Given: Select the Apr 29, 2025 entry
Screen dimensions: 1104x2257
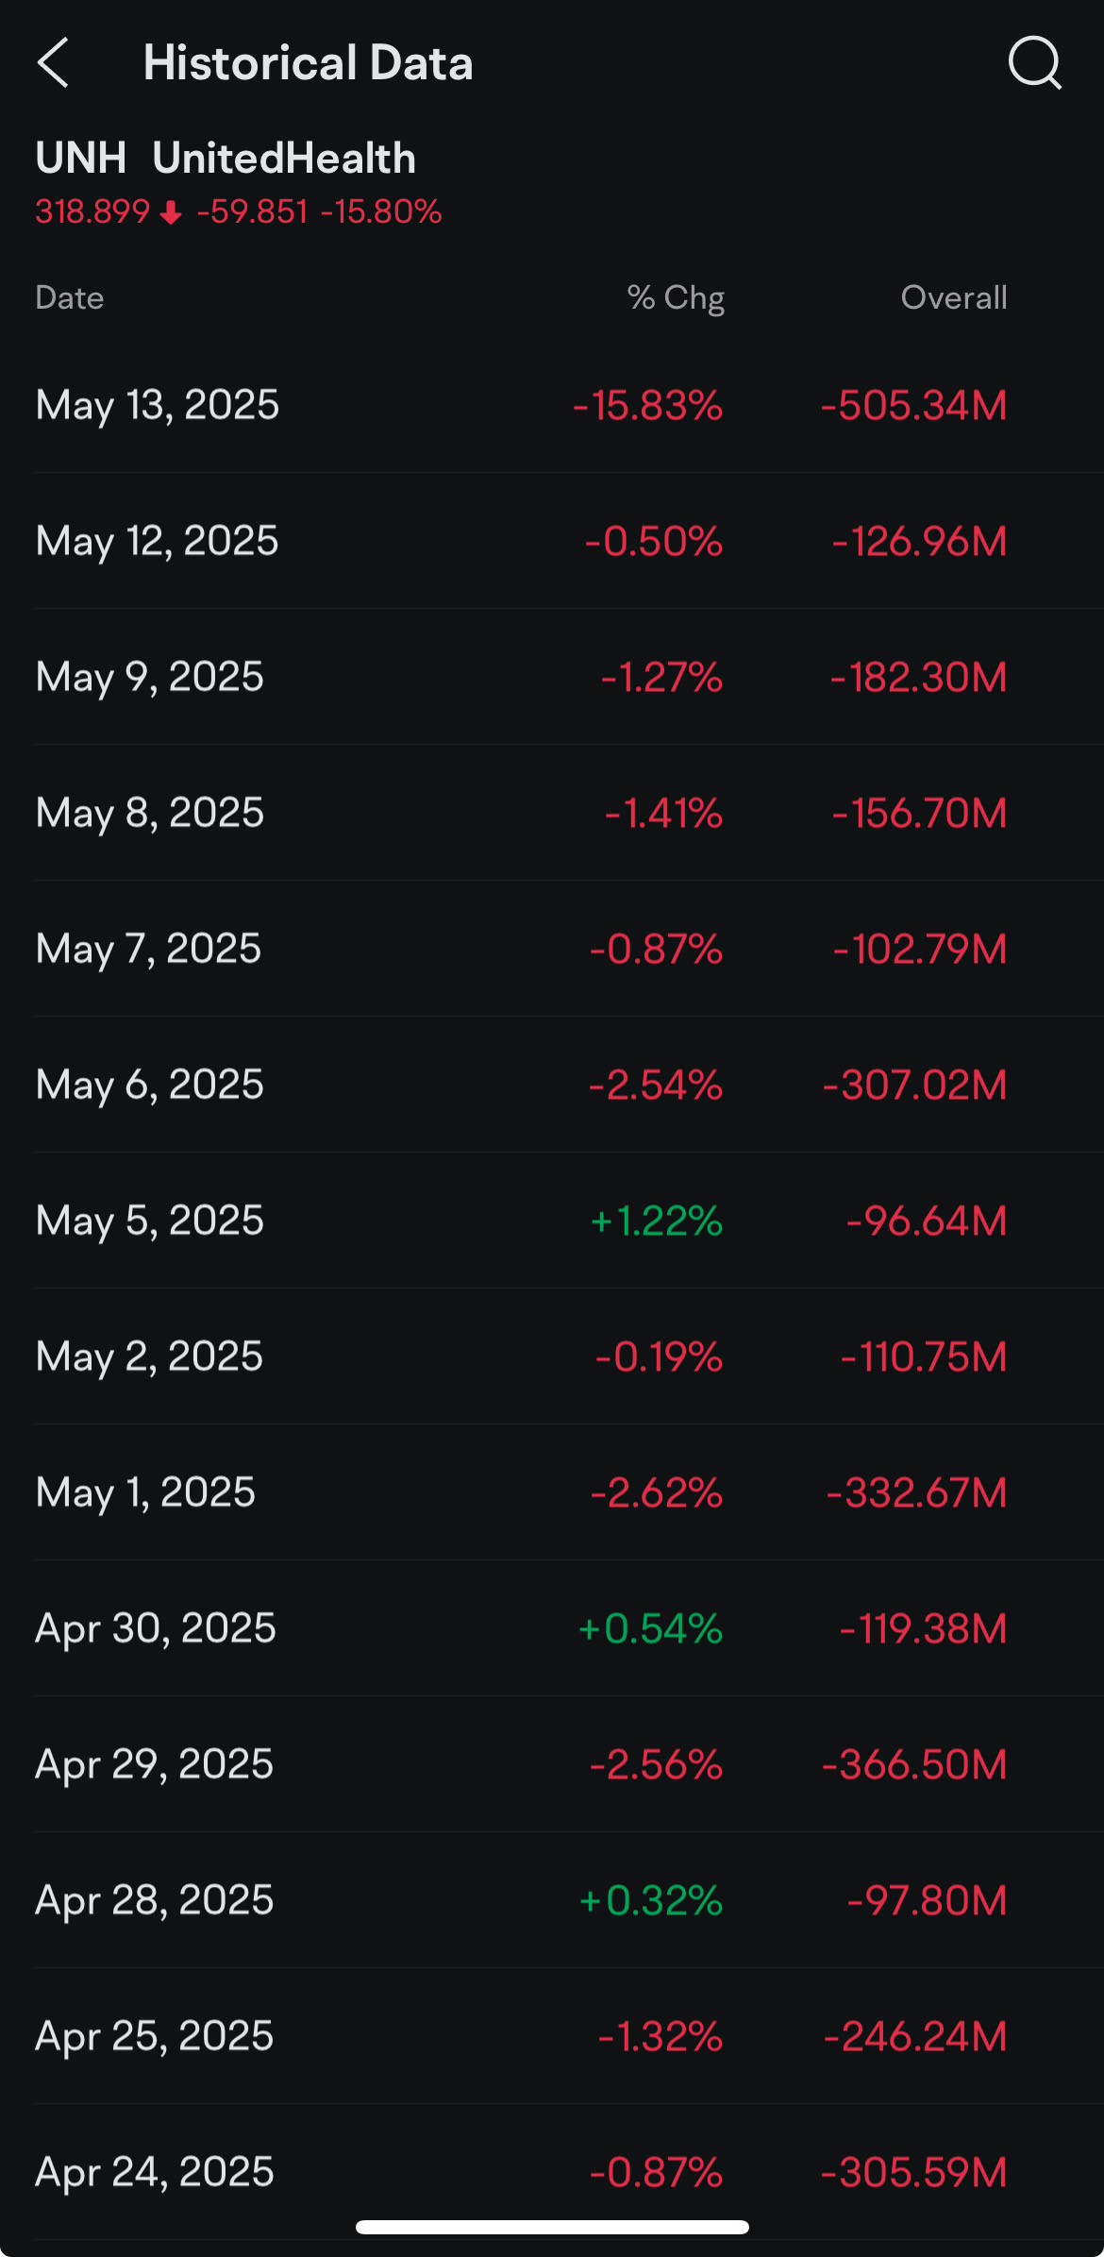Looking at the screenshot, I should (552, 1764).
